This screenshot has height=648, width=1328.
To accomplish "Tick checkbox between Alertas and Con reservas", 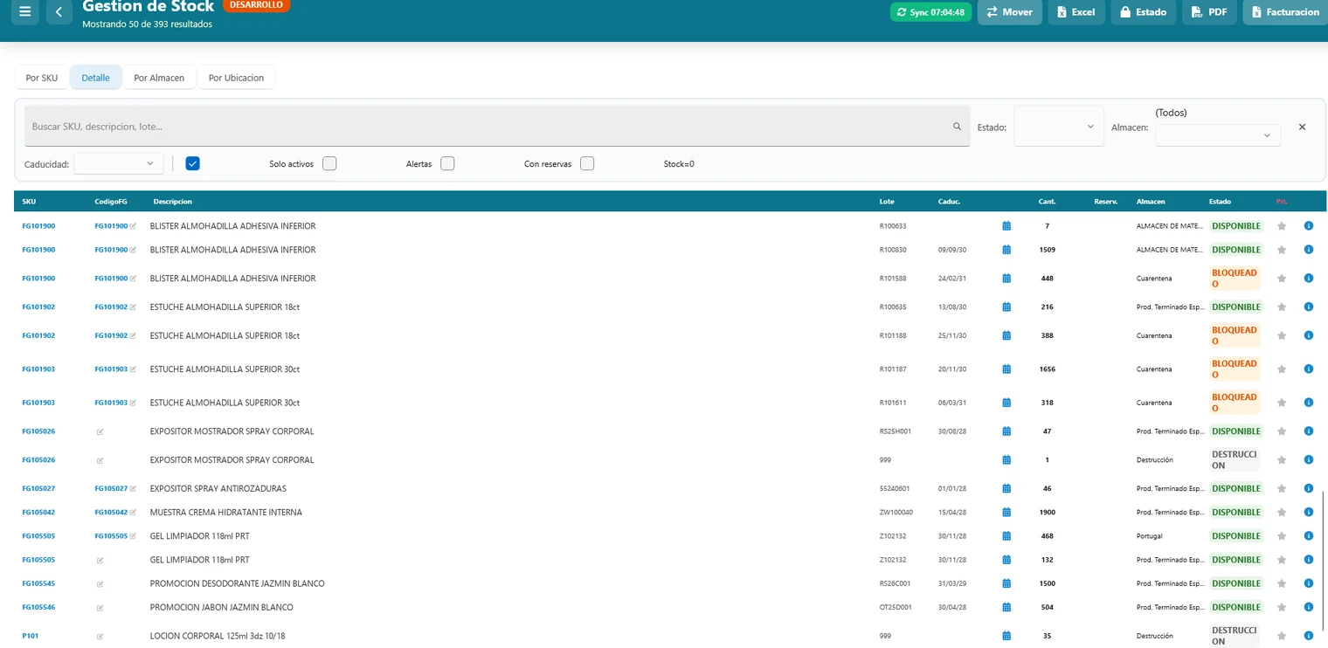I will [x=447, y=163].
